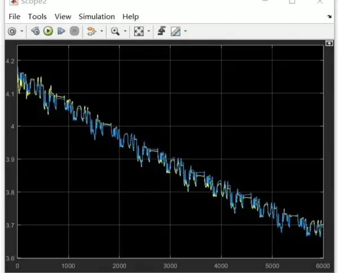Click the Step Back button
The width and height of the screenshot is (338, 273).
[35, 32]
